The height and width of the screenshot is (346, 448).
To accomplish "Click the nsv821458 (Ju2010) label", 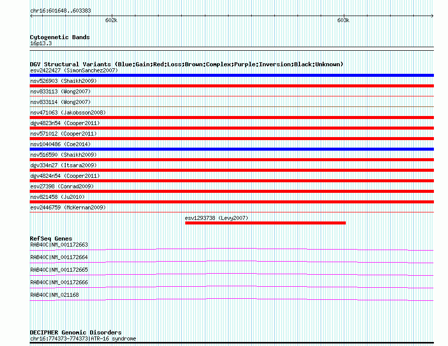I will point(57,197).
